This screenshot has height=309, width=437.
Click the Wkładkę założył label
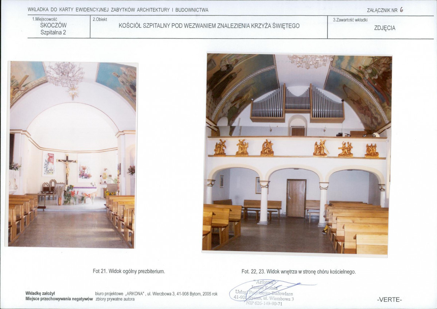coord(40,293)
